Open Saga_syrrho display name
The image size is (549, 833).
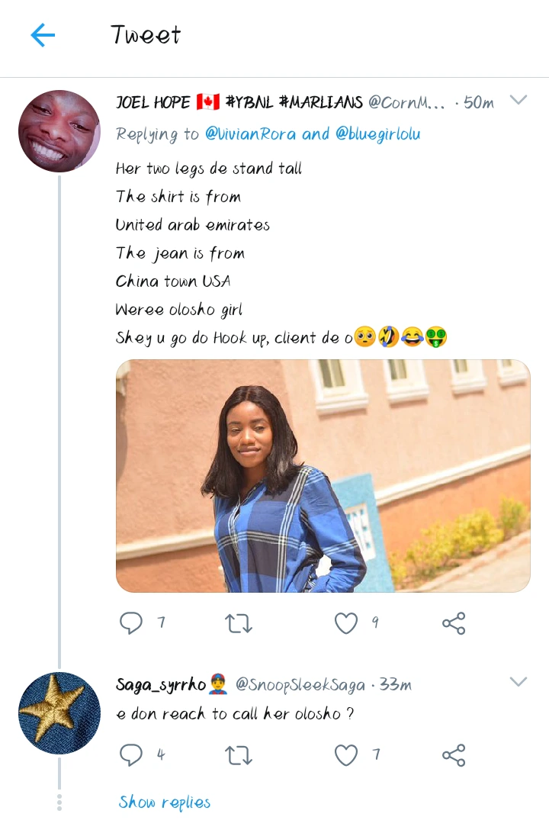pos(161,685)
